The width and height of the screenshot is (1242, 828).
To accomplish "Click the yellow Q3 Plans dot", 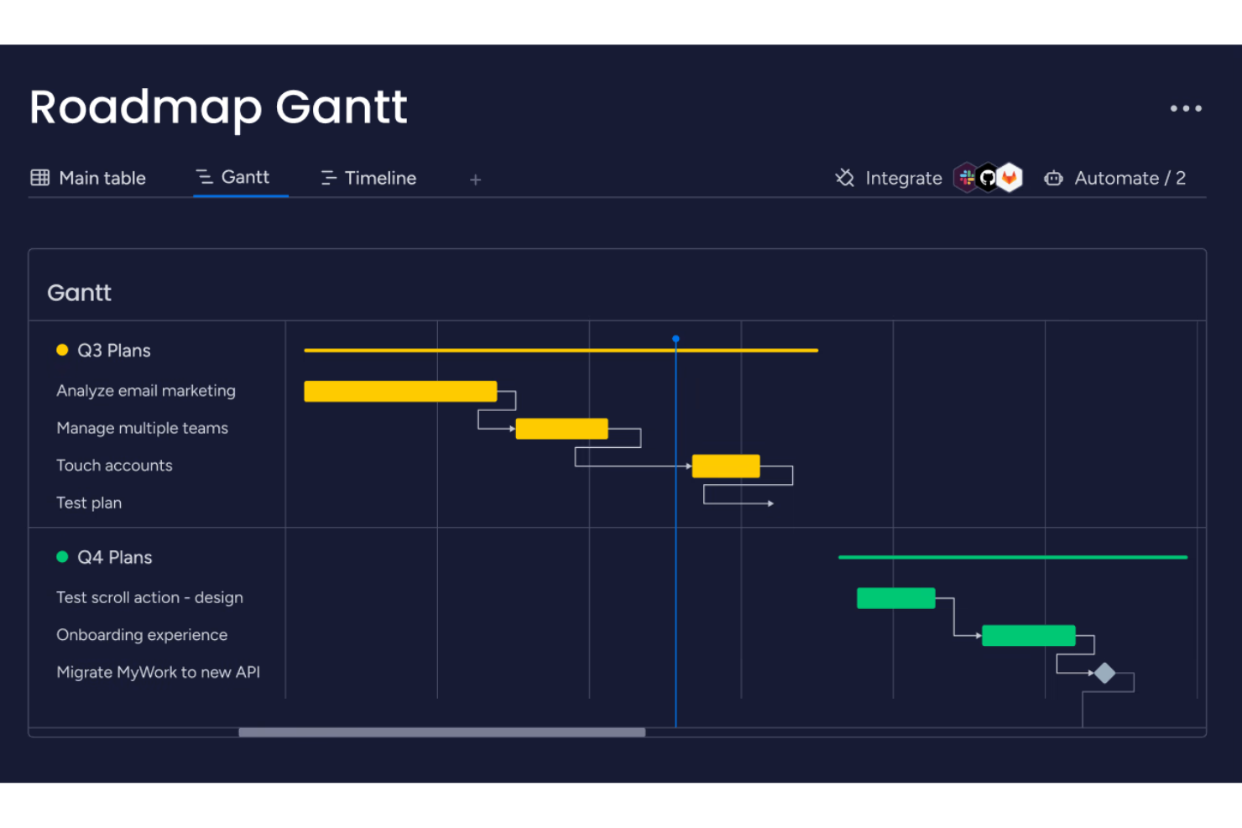I will point(62,350).
